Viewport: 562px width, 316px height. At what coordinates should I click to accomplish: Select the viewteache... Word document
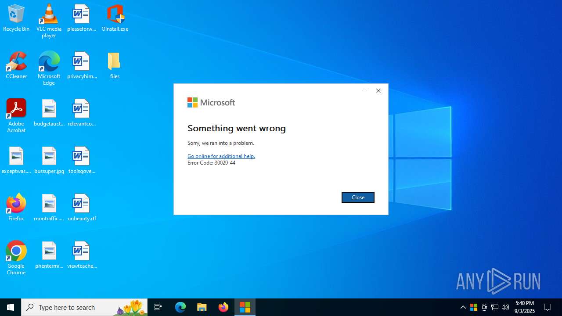(82, 255)
